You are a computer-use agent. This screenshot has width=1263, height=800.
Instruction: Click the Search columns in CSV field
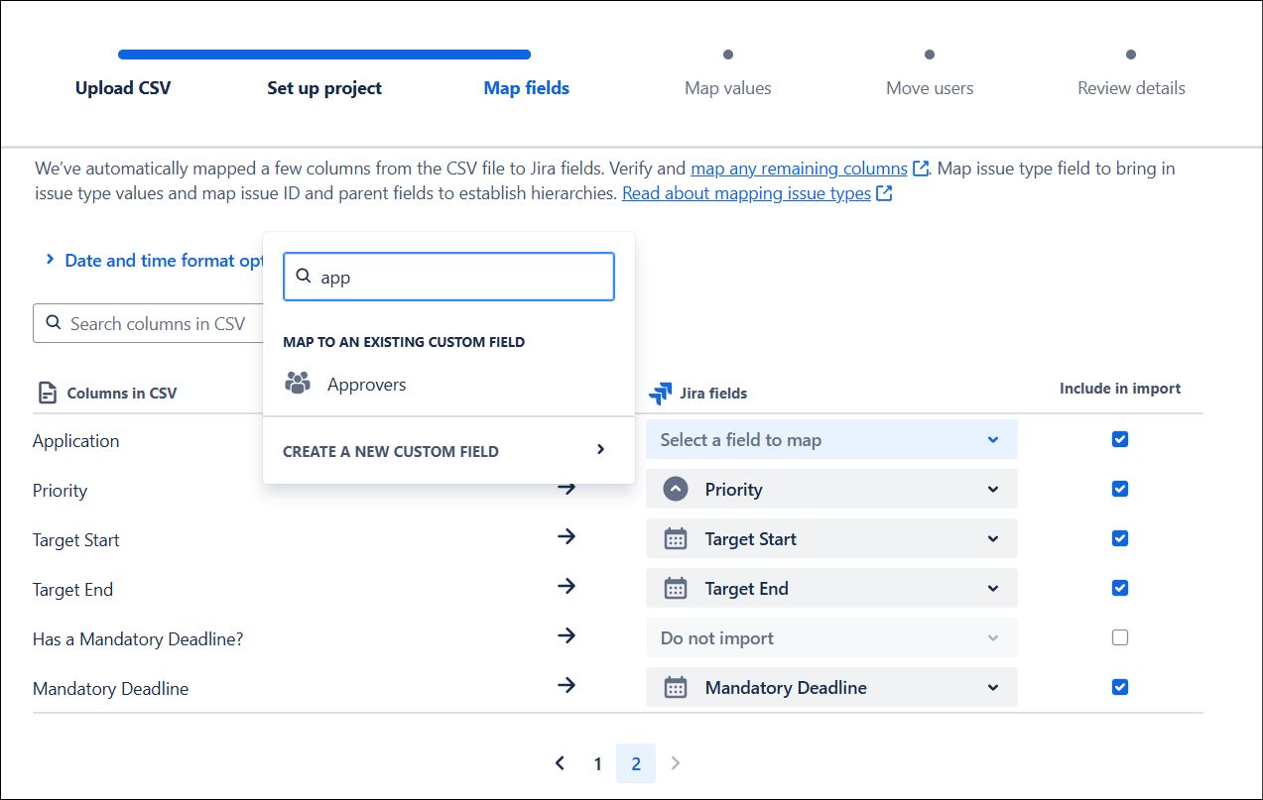[x=148, y=324]
